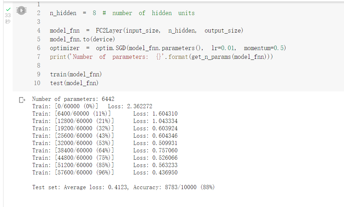344x207 pixels.
Task: Click the 'number of hidden units' comment
Action: [x=153, y=13]
